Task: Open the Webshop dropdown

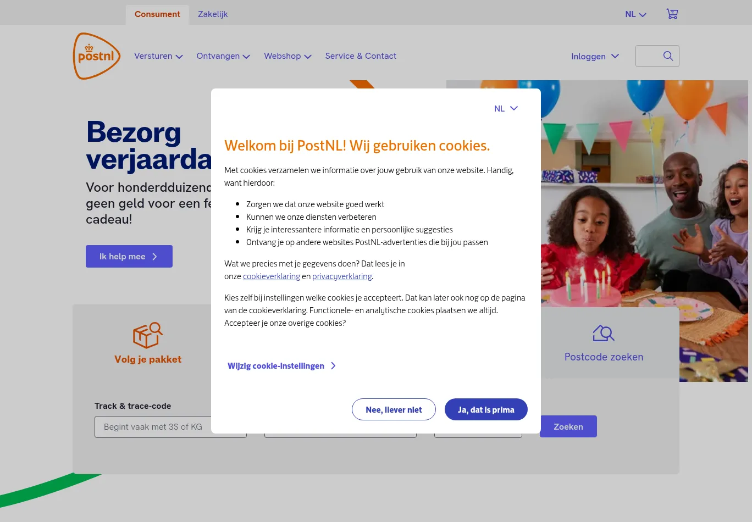Action: [x=287, y=56]
